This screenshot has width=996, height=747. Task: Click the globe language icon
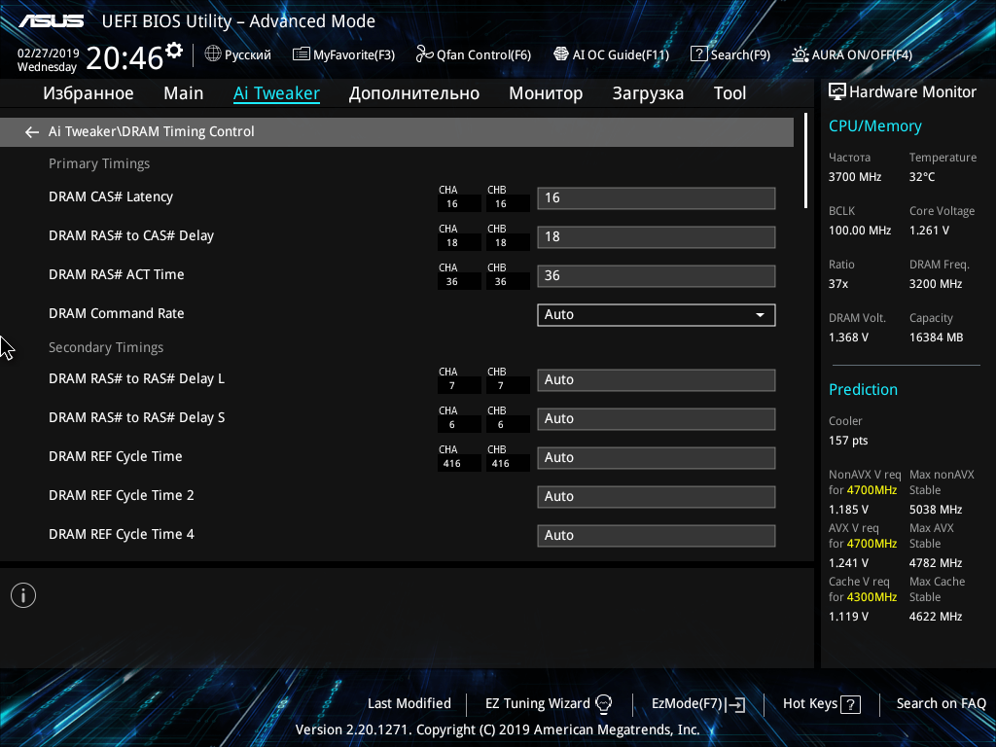tap(213, 54)
